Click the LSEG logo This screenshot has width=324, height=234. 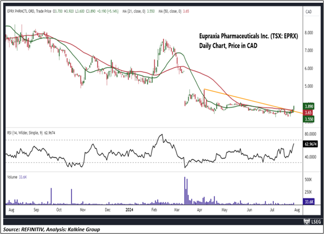(x=312, y=222)
